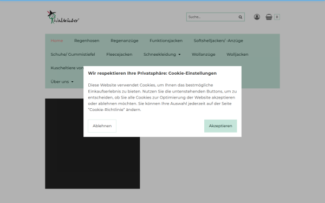The width and height of the screenshot is (325, 203).
Task: Open Schuhe/ Gummistiefel category
Action: point(73,54)
